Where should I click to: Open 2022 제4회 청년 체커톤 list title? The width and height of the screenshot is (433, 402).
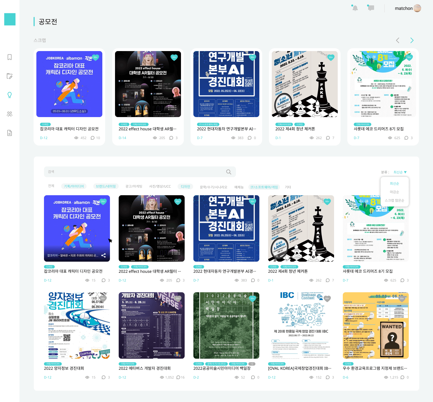tap(288, 271)
